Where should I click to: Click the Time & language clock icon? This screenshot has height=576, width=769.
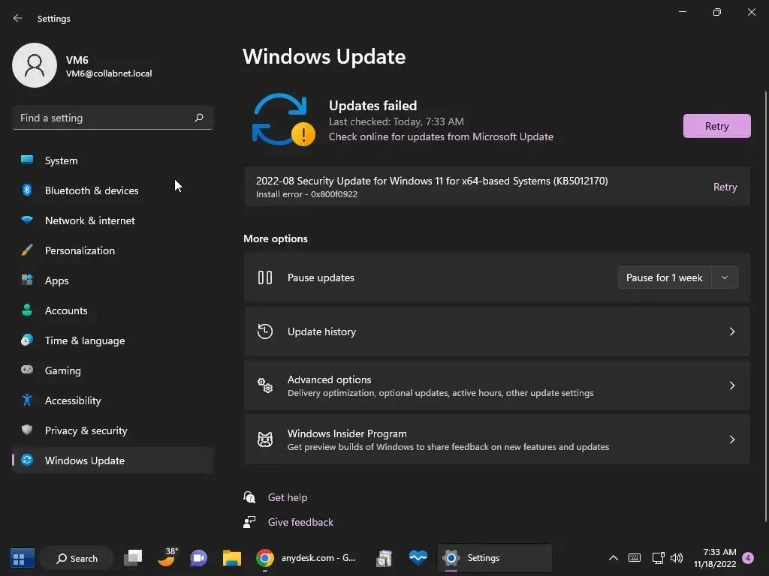[27, 340]
